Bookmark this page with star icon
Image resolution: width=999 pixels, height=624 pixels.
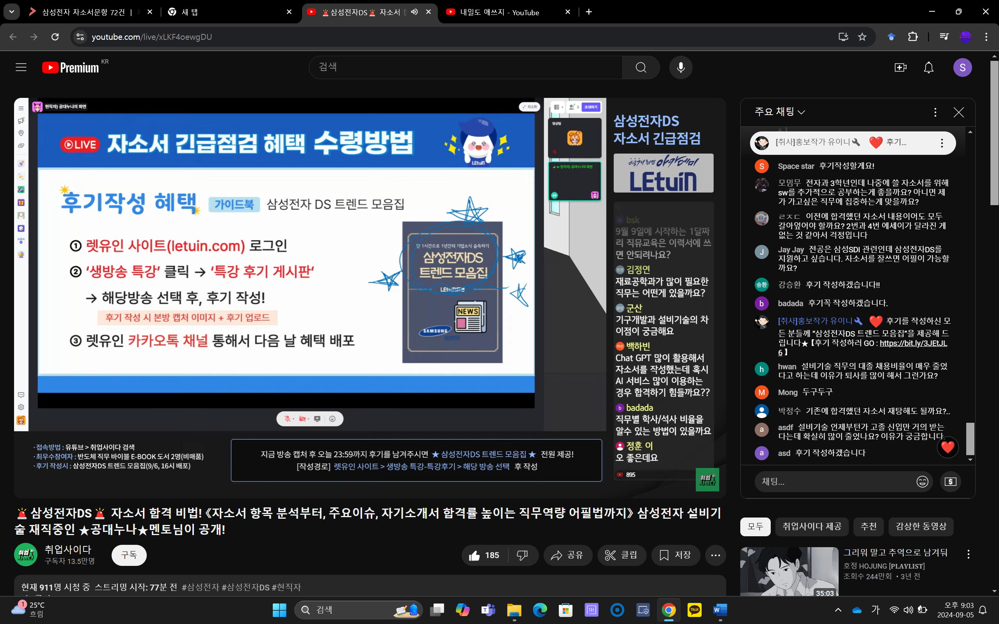tap(862, 37)
